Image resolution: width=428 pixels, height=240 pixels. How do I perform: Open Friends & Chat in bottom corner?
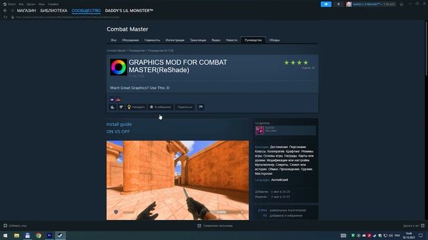pos(413,225)
